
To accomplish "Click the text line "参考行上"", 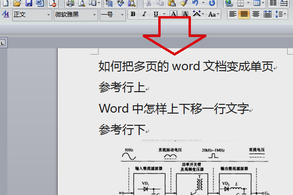I will point(122,87).
